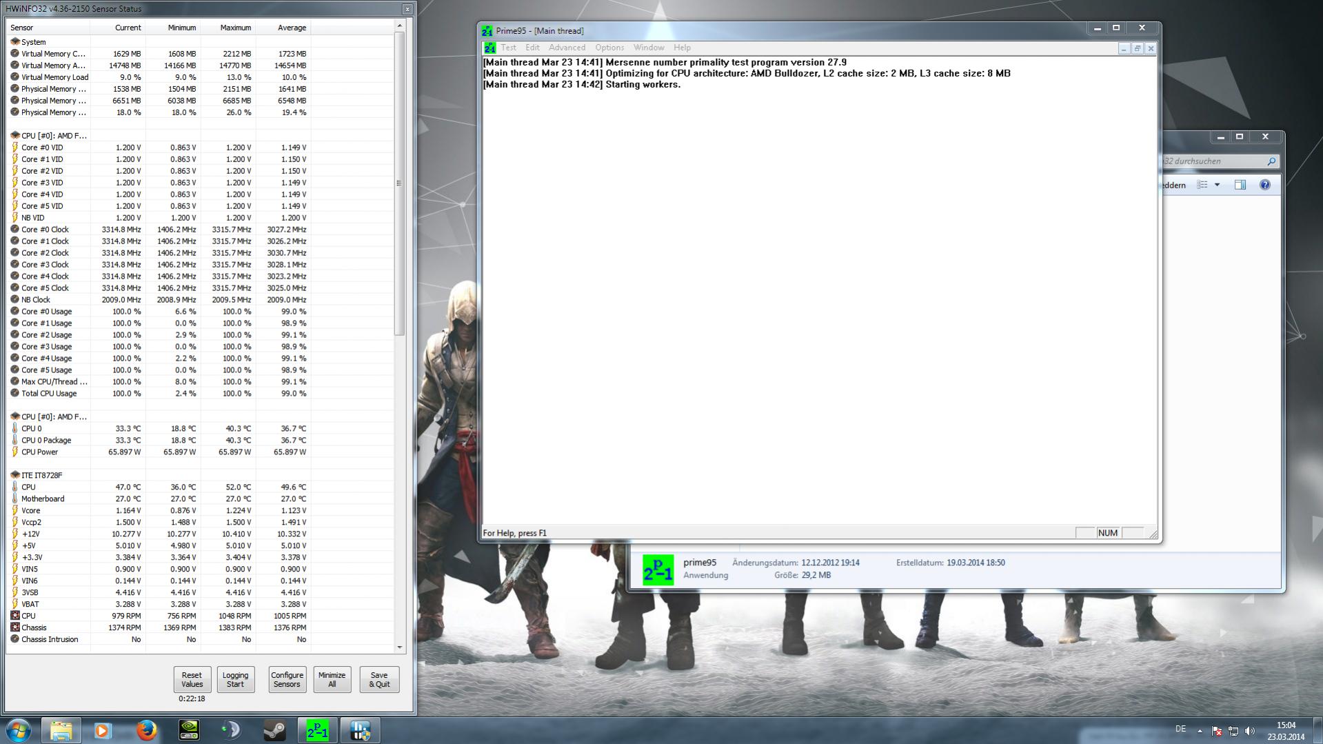This screenshot has width=1323, height=744.
Task: Click the Chassis fan sensor icon
Action: 15,627
